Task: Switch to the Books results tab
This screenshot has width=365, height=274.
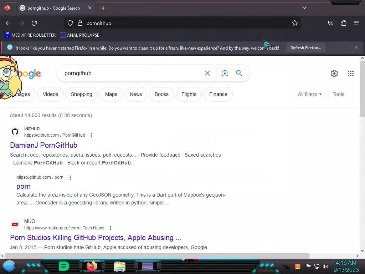Action: [161, 94]
